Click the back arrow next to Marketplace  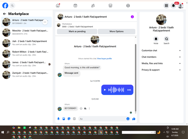[x=5, y=14]
